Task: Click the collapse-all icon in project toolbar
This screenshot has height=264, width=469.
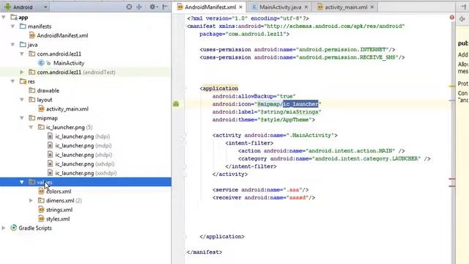Action: click(139, 7)
